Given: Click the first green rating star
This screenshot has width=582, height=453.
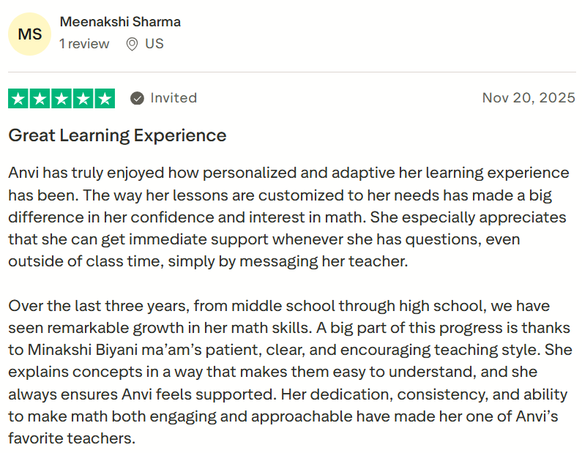Looking at the screenshot, I should coord(19,98).
